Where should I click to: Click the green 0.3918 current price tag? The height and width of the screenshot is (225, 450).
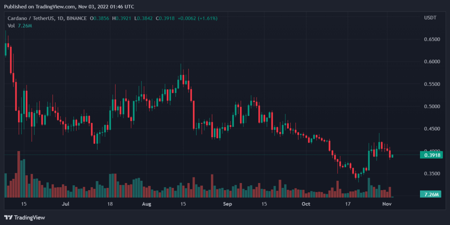[432, 155]
